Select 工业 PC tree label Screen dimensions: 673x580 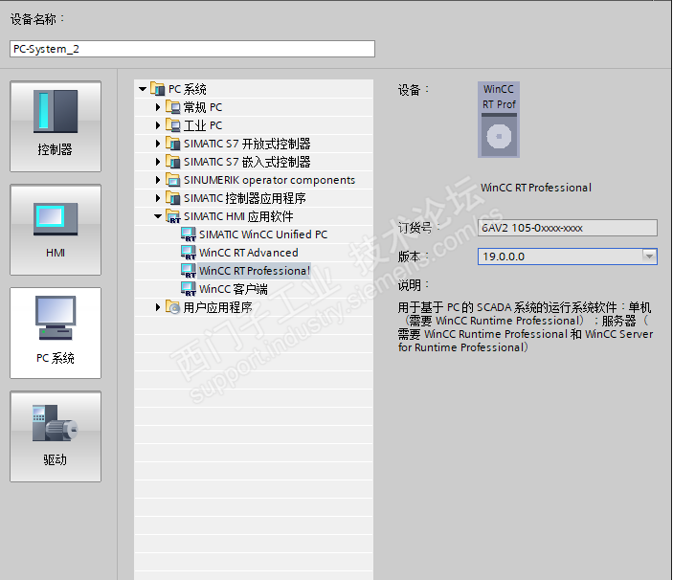coord(203,125)
